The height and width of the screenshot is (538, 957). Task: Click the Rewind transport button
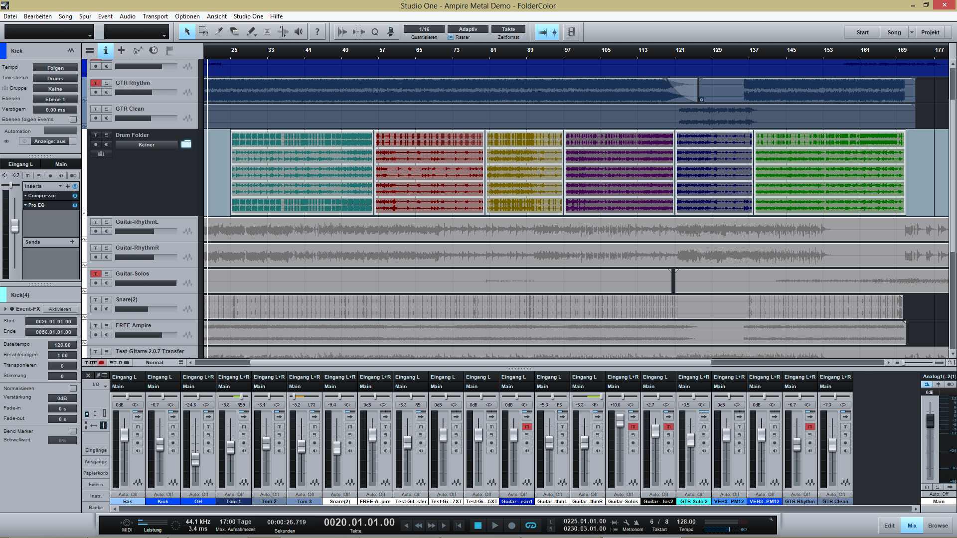point(419,525)
